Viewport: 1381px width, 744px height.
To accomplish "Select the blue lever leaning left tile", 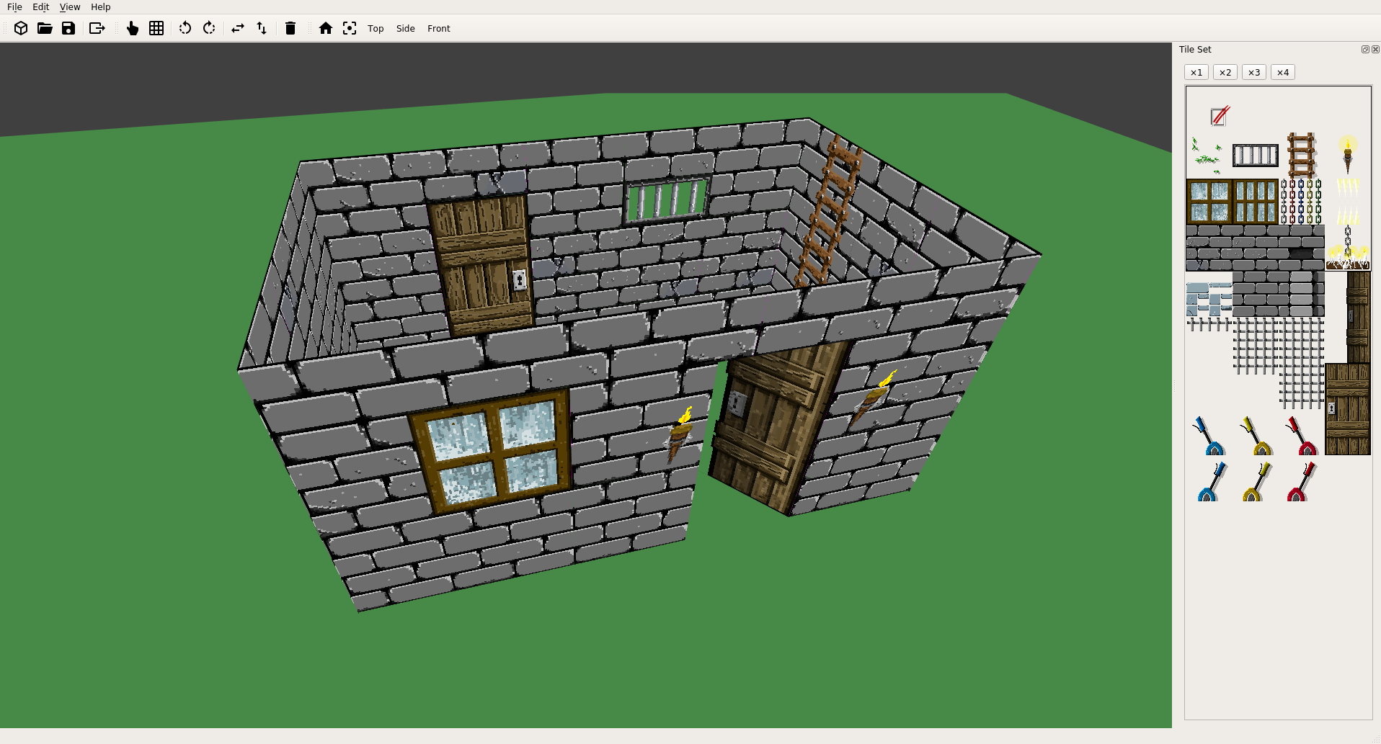I will point(1209,435).
